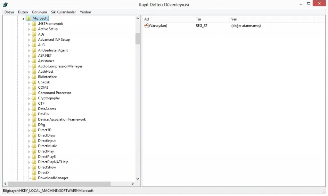The height and width of the screenshot is (196, 328).
Task: Sort values by the Ad column header
Action: click(168, 19)
